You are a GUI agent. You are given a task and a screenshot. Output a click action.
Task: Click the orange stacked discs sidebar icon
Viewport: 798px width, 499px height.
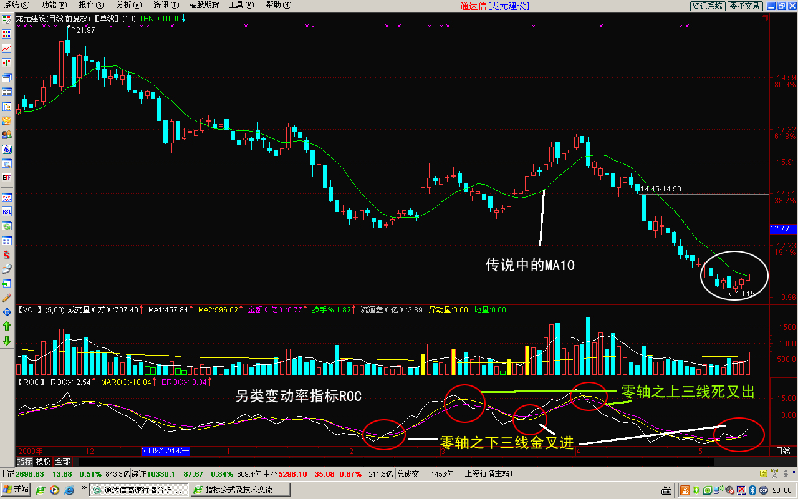[x=7, y=121]
